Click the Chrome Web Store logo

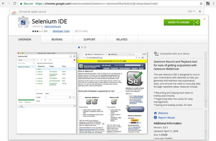pos(14,13)
